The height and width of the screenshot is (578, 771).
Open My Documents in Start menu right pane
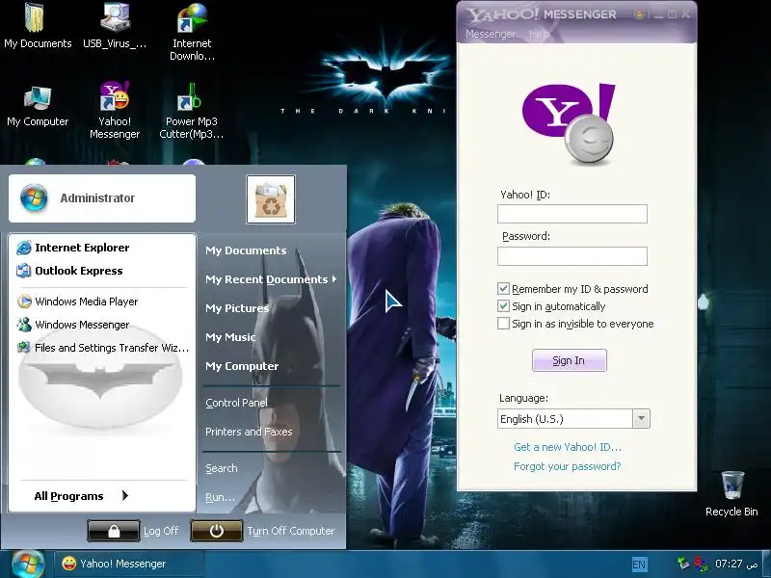point(246,250)
